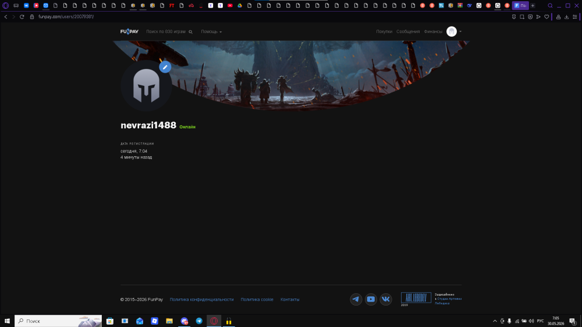Switch to the VK browser tab
The height and width of the screenshot is (327, 582).
pos(26,6)
